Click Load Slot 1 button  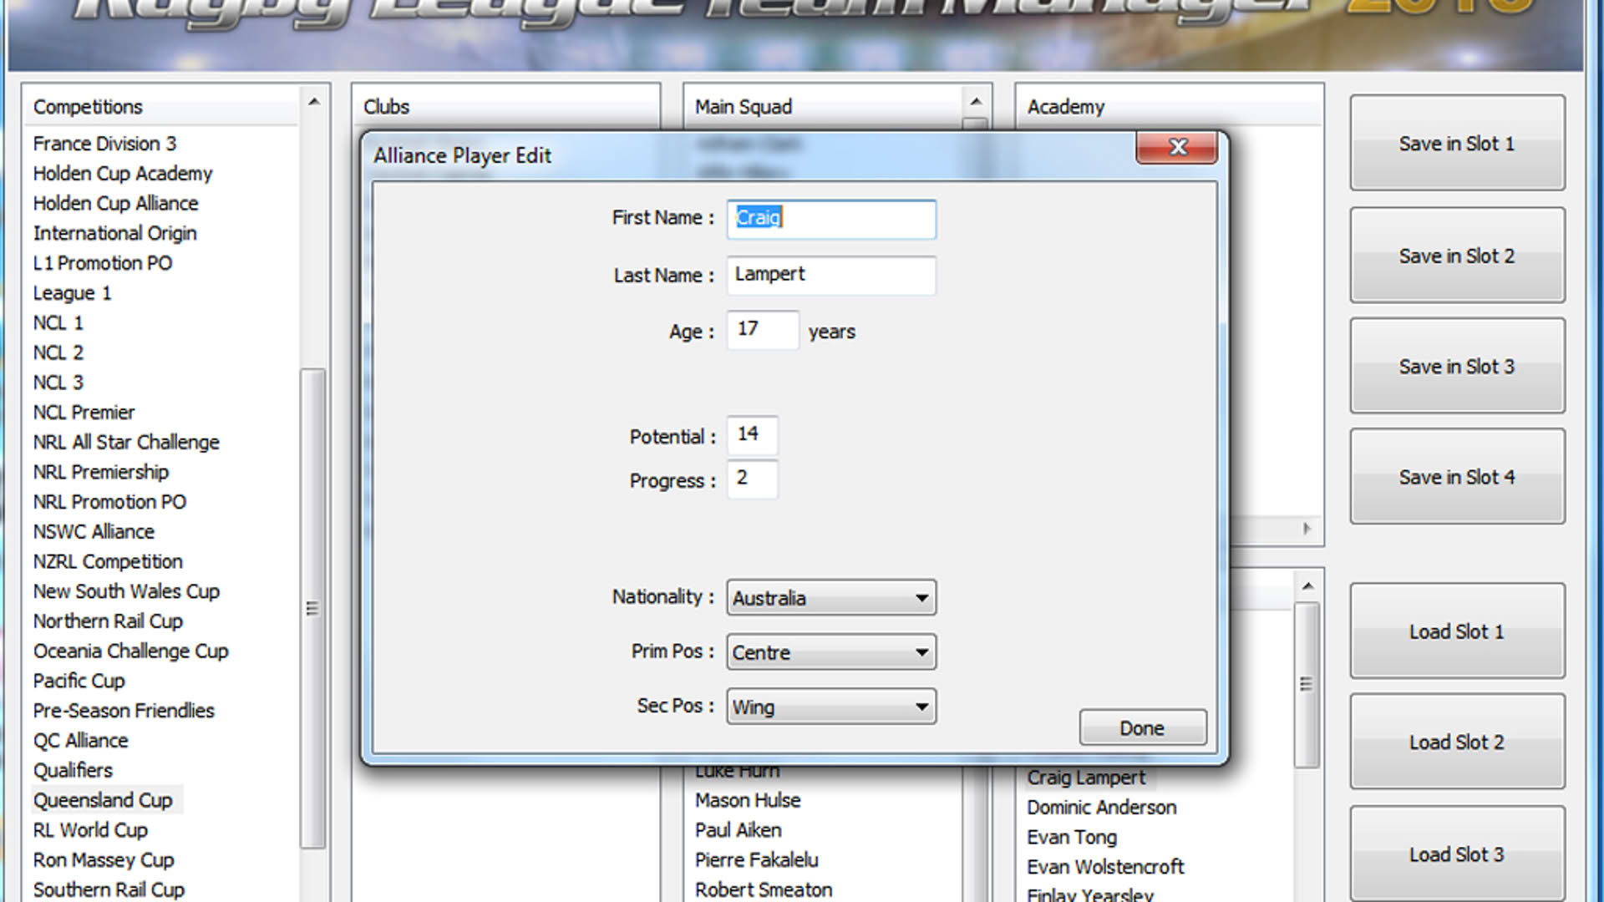point(1457,631)
